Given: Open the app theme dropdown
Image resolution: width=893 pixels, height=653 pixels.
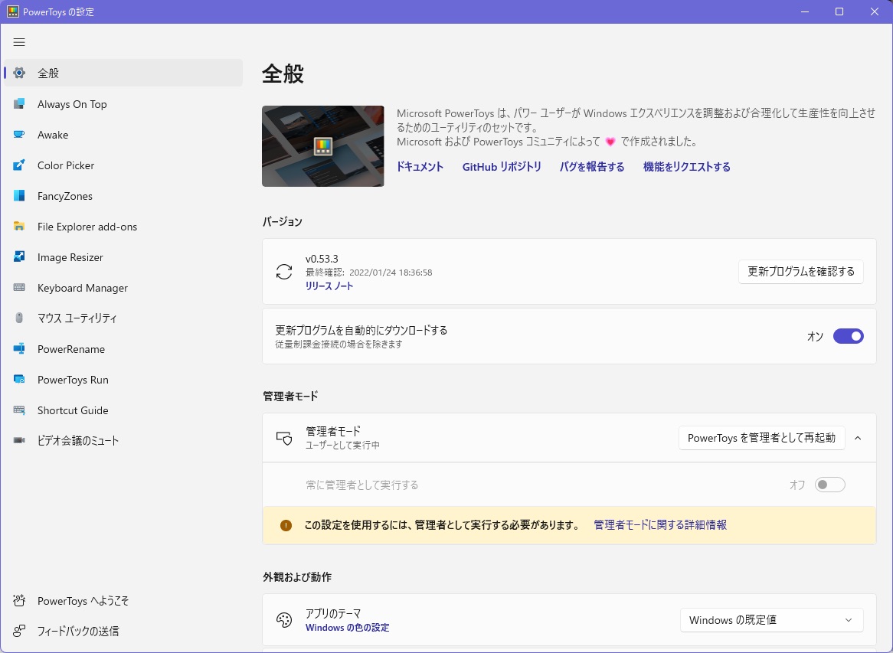Looking at the screenshot, I should 772,620.
